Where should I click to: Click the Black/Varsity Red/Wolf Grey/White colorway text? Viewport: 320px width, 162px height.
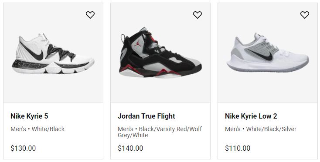click(x=160, y=132)
